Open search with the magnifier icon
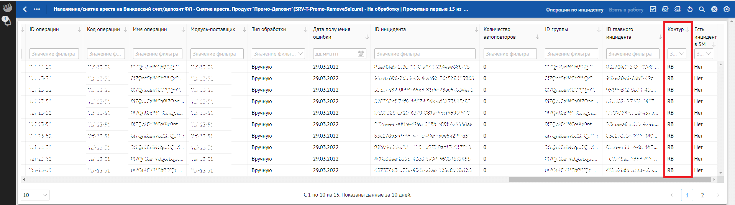Viewport: 735px width, 205px height. click(702, 9)
